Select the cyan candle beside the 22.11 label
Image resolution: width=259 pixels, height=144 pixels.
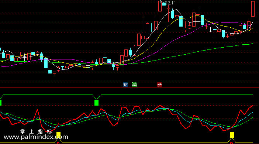pos(164,4)
